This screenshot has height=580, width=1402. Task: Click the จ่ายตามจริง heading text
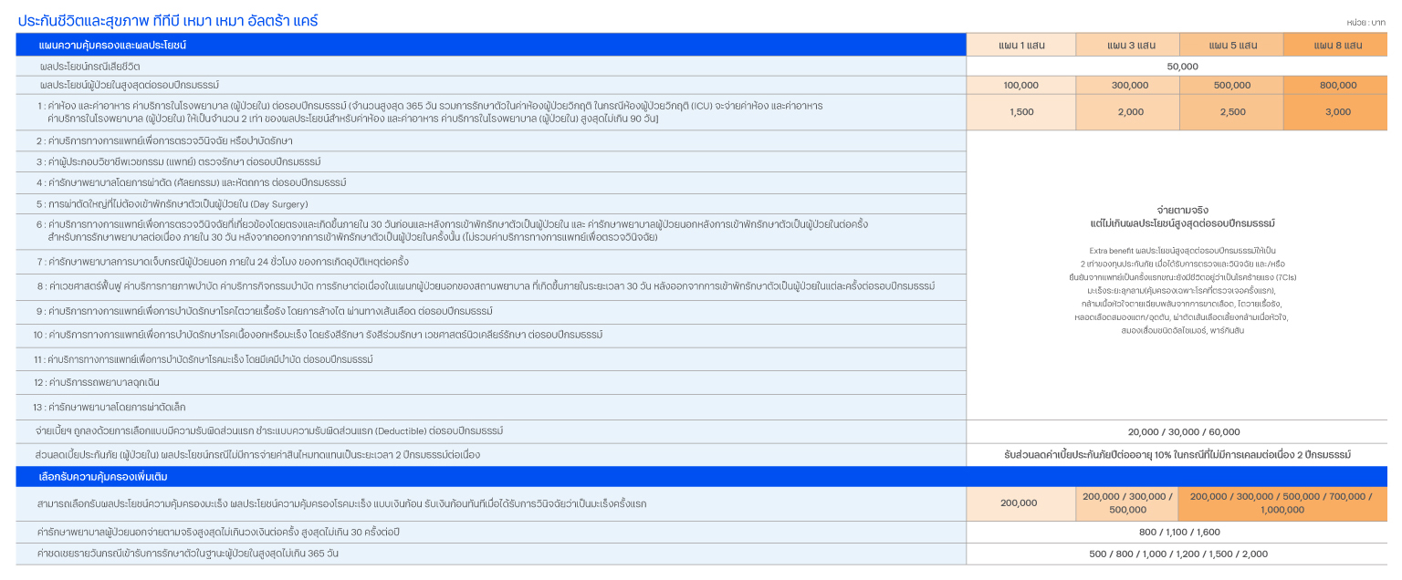(1182, 210)
